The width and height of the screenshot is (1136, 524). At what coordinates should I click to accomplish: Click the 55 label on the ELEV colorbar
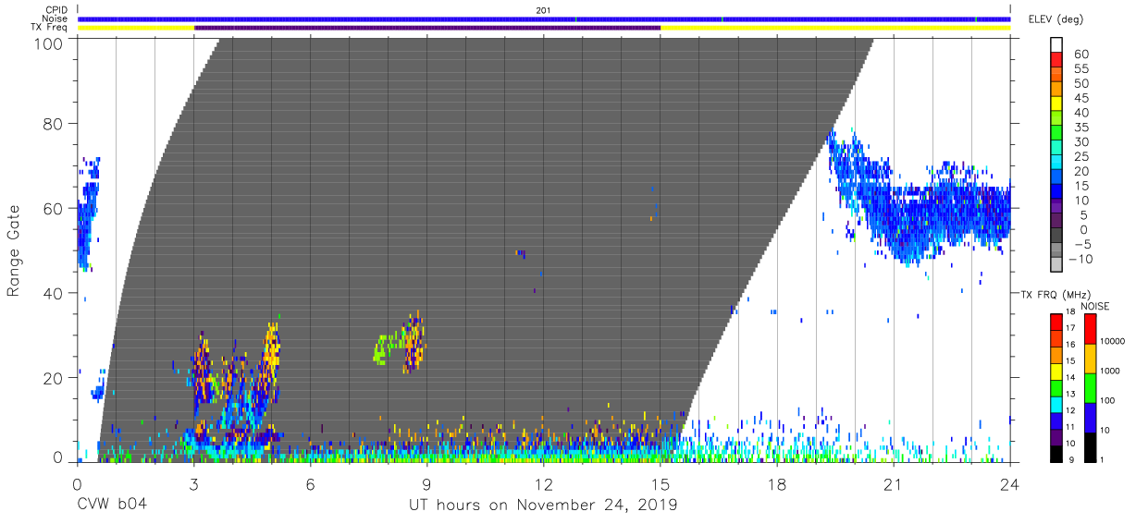1080,69
